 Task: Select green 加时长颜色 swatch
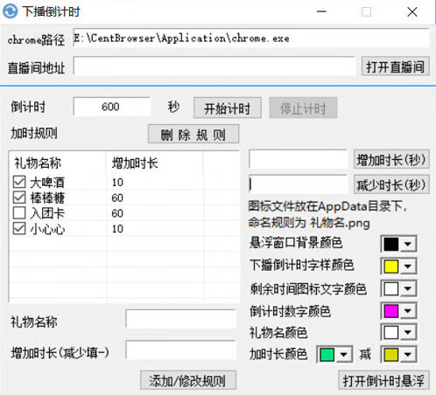327,355
